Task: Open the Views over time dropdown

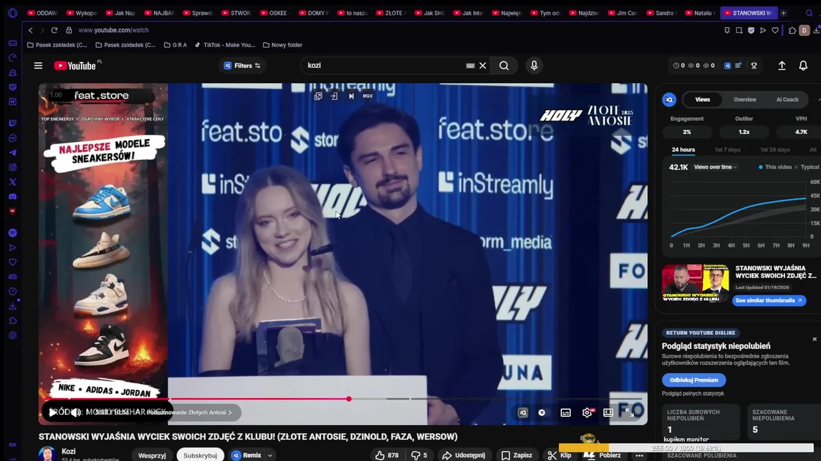Action: [715, 167]
